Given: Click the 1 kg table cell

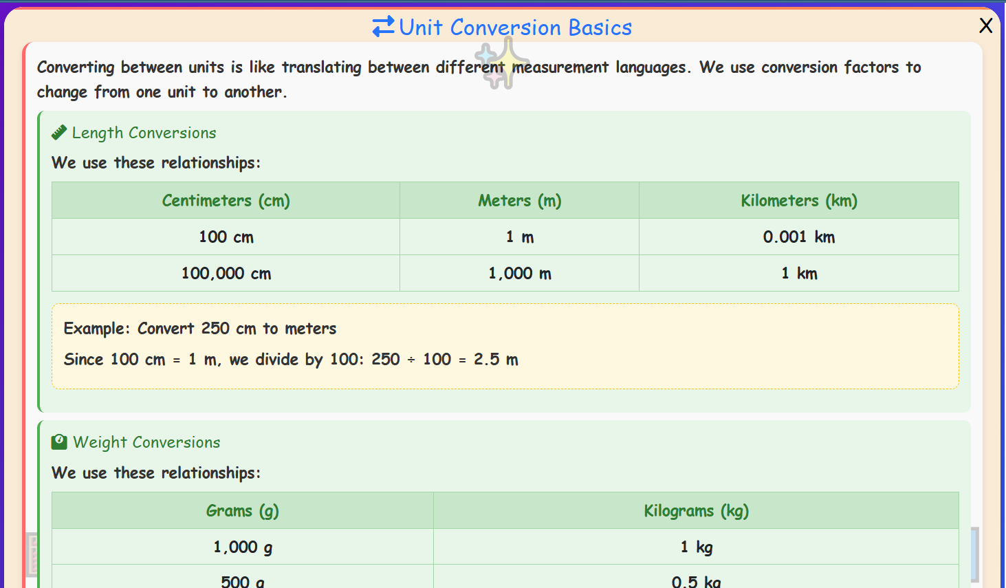Looking at the screenshot, I should 696,547.
